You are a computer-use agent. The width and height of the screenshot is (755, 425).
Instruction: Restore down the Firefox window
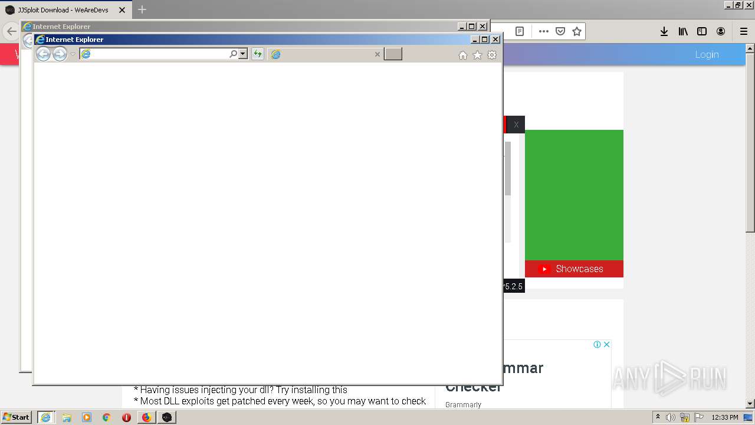point(738,5)
